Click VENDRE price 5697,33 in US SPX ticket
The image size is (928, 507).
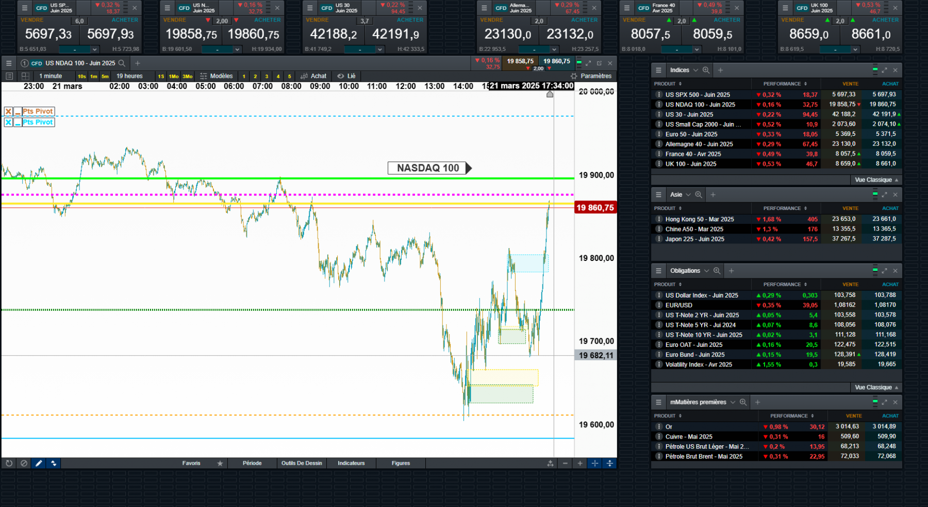click(x=48, y=34)
